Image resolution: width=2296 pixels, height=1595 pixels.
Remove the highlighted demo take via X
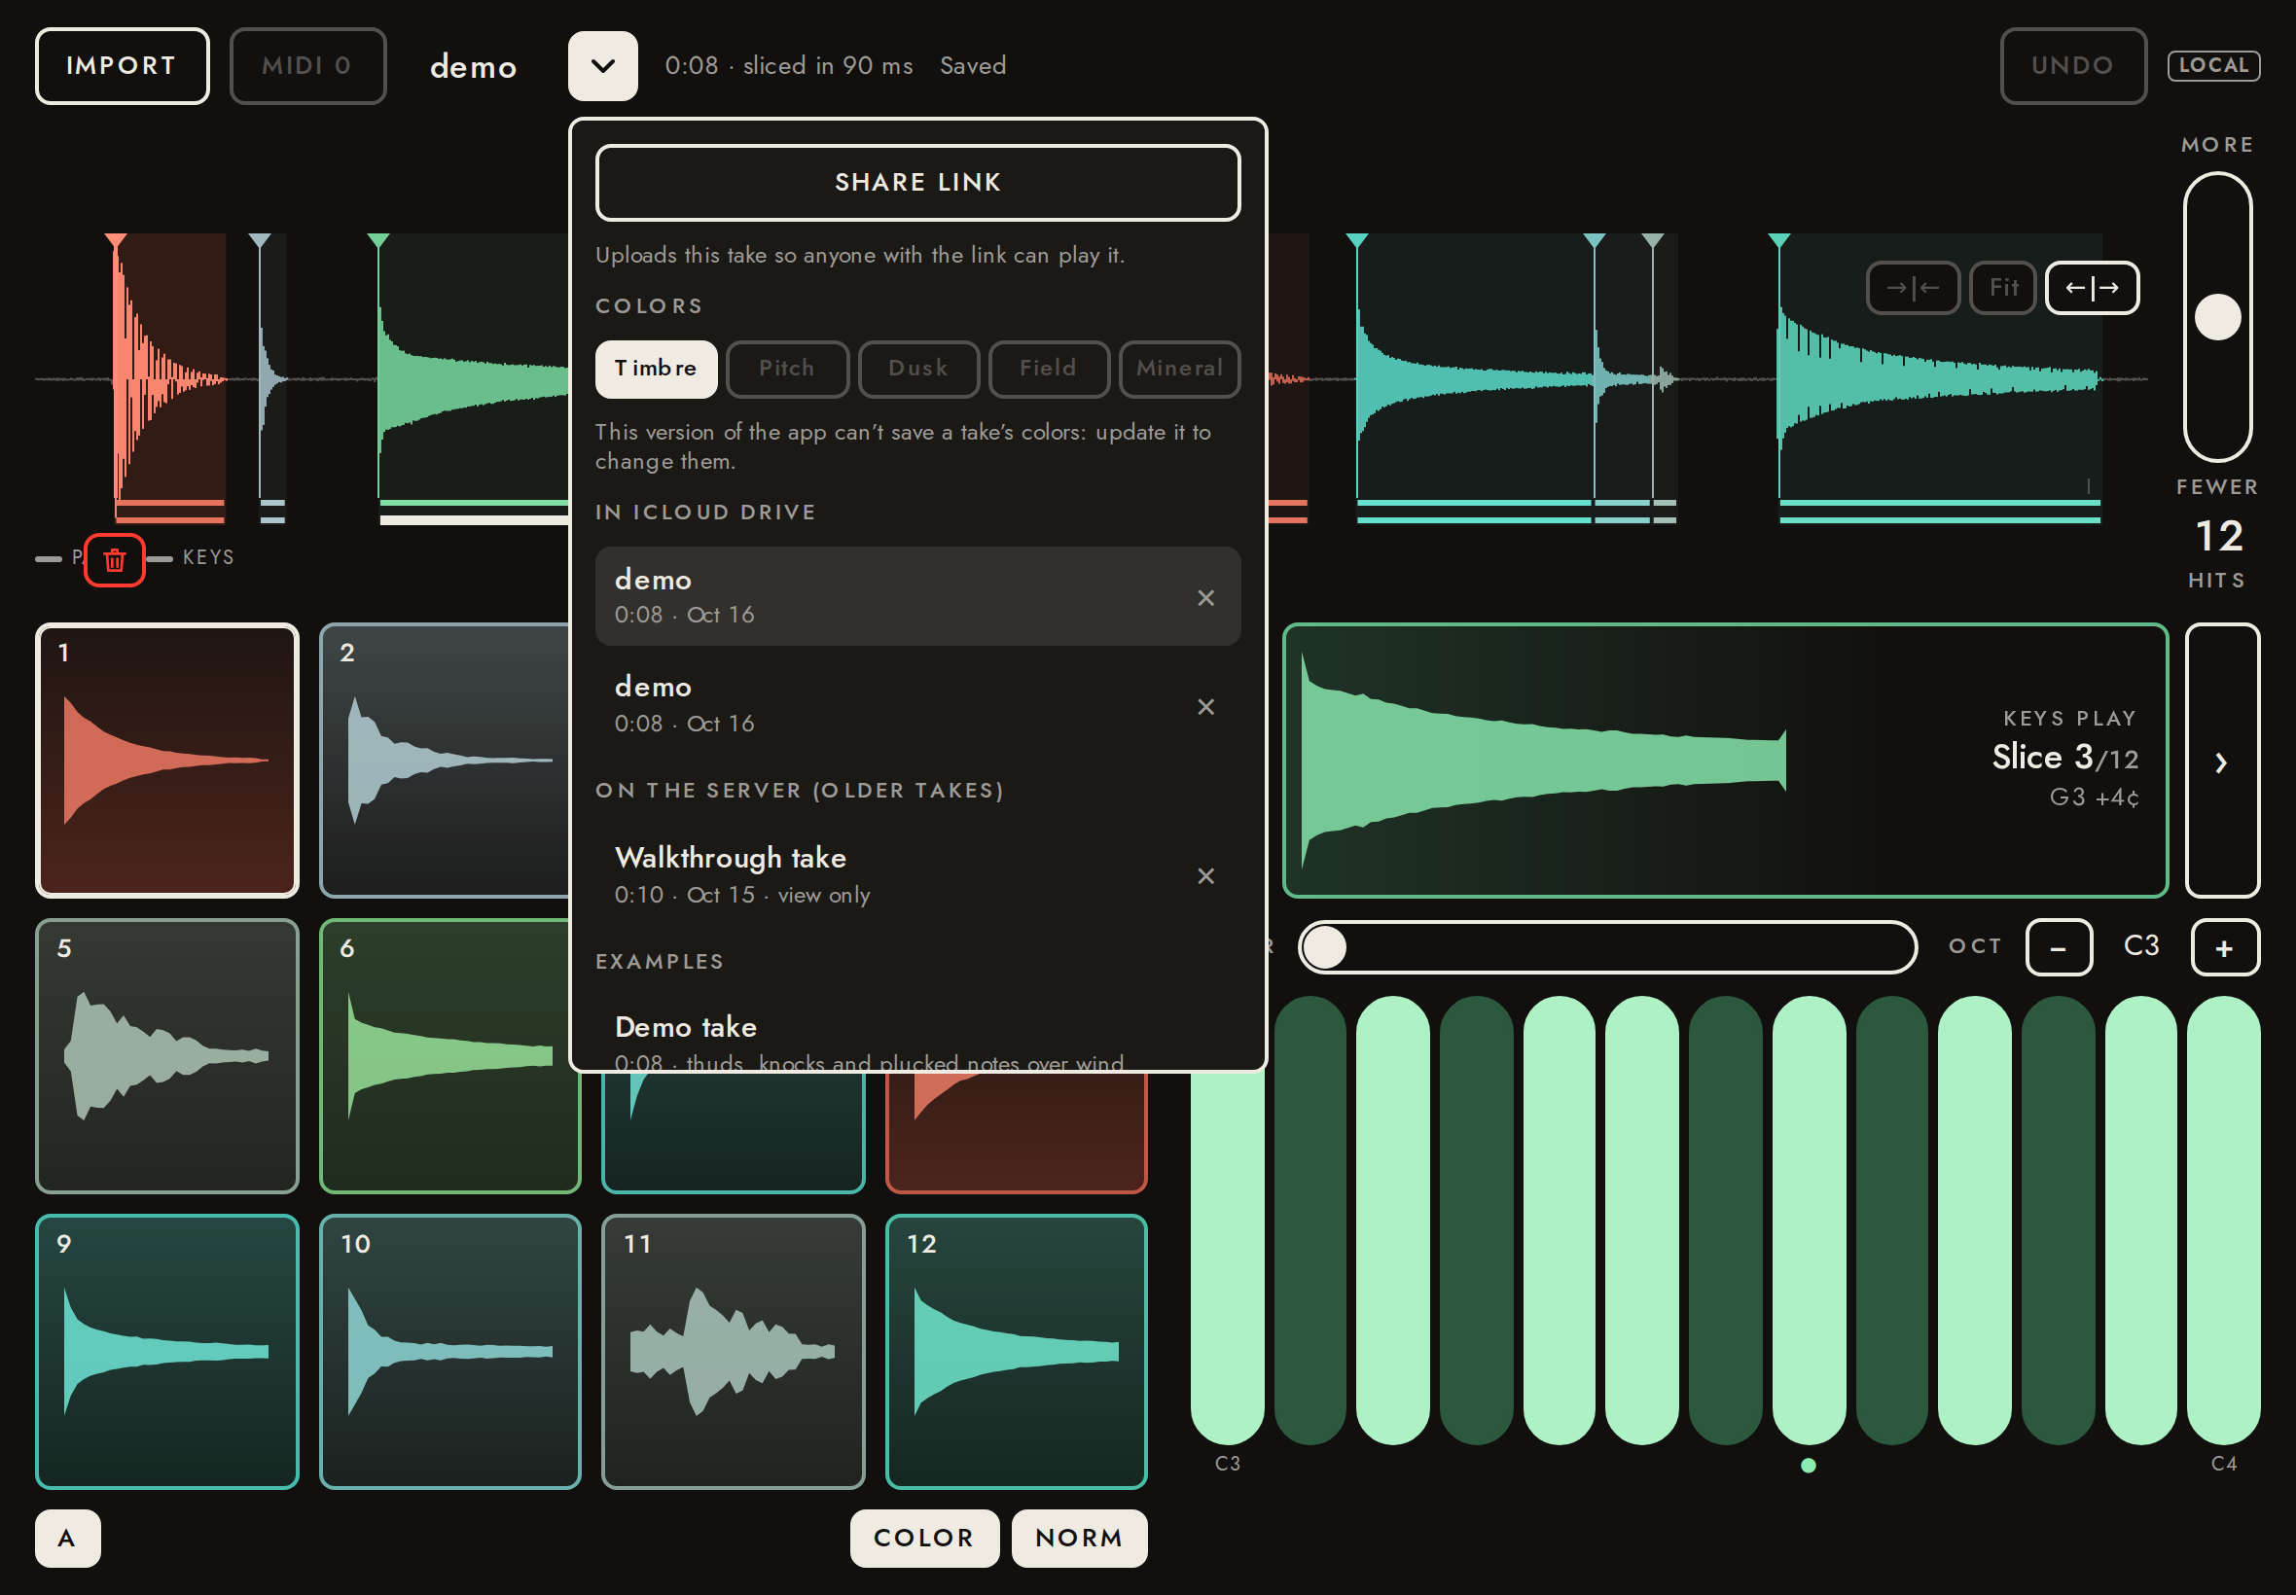tap(1205, 597)
